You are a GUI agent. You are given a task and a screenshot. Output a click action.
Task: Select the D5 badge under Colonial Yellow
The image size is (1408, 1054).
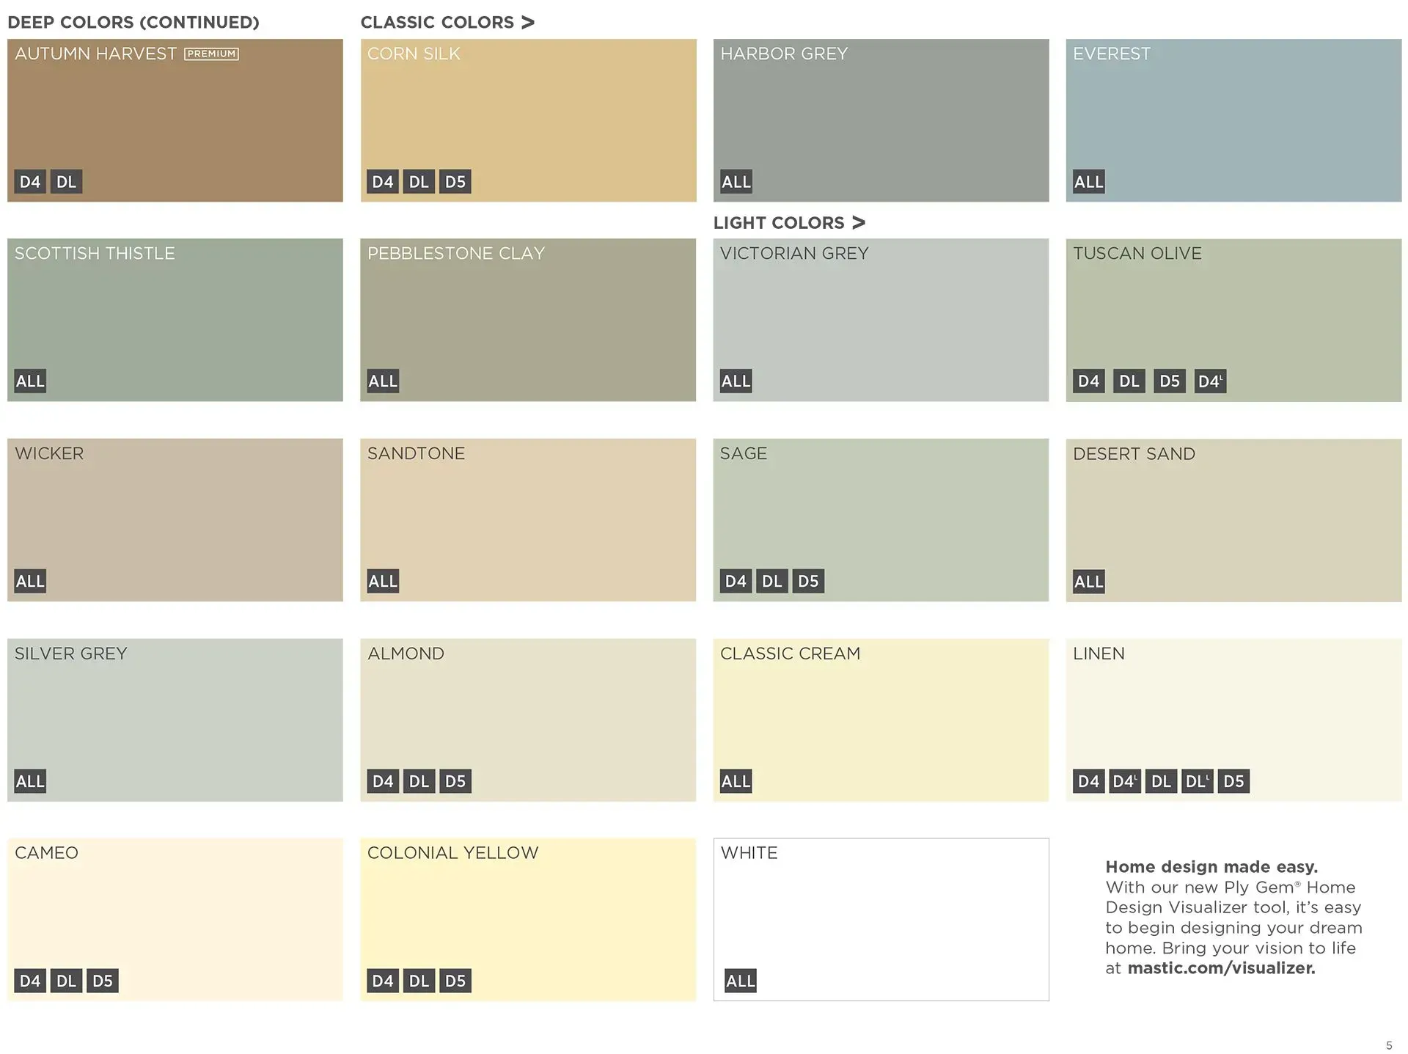click(x=455, y=981)
